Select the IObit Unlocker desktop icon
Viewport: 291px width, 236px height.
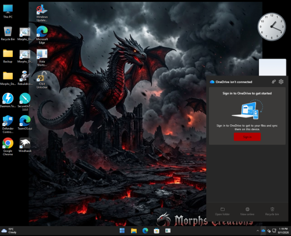click(x=42, y=80)
